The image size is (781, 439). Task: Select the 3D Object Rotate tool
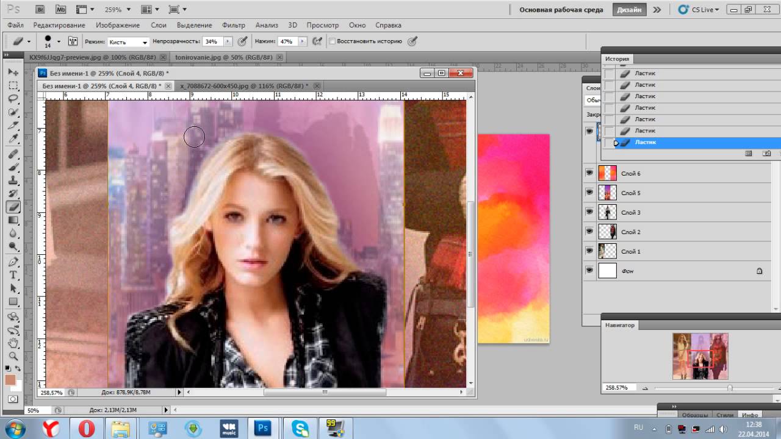point(13,316)
